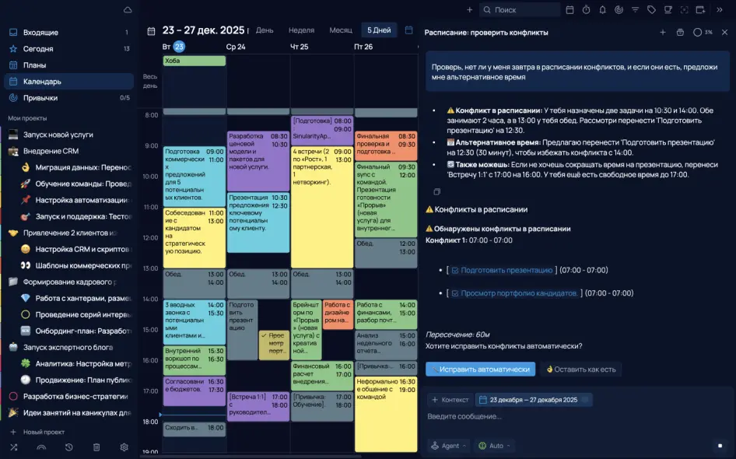Toggle checkbox for 'Просмотр портфолио кандидатов' task
Image resolution: width=736 pixels, height=459 pixels.
[455, 293]
